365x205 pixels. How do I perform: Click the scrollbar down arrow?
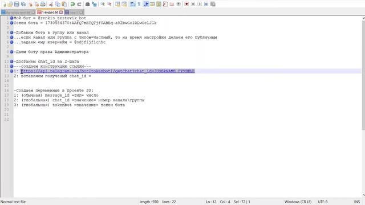tap(363, 195)
